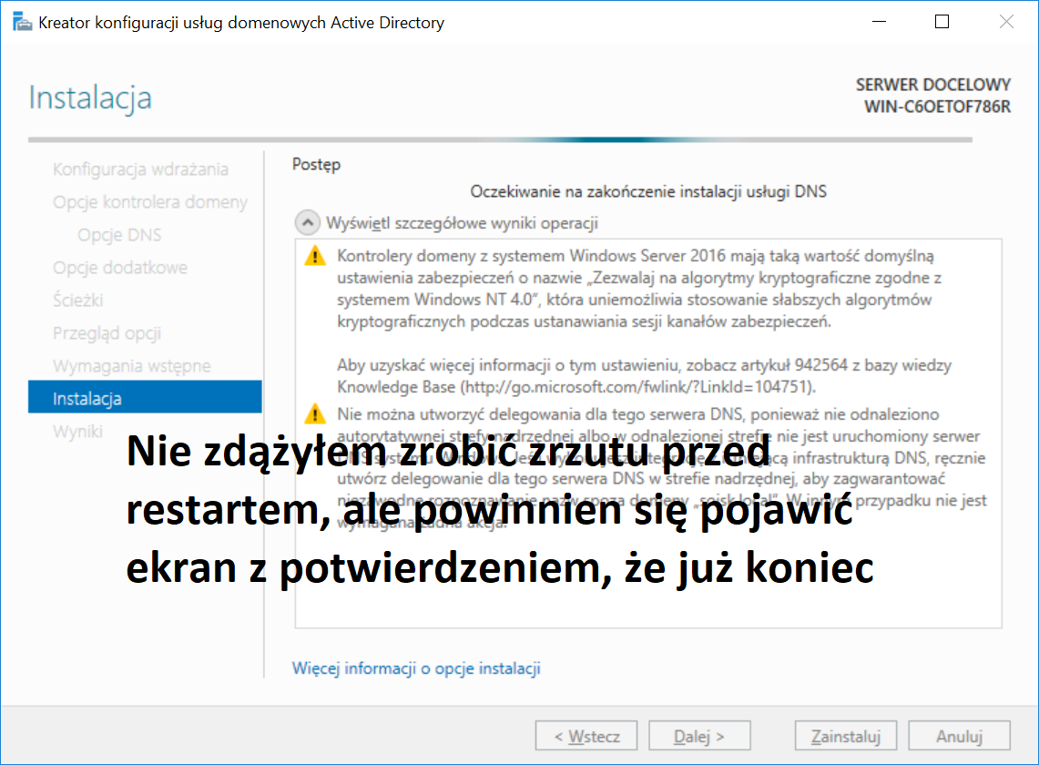This screenshot has height=765, width=1039.
Task: Click the second yellow warning icon
Action: click(x=315, y=414)
